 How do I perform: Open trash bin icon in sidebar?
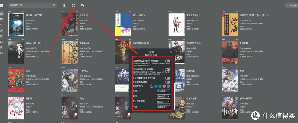coord(1,36)
